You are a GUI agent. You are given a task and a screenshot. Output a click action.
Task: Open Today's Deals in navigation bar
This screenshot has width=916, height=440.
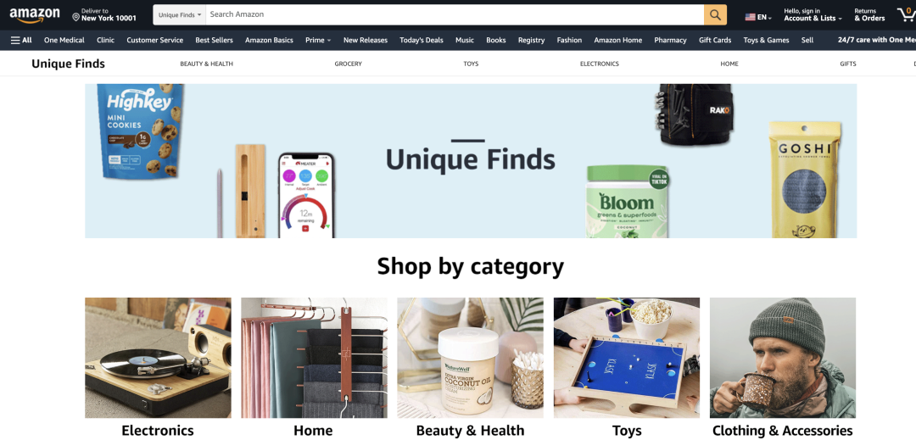[x=422, y=40]
